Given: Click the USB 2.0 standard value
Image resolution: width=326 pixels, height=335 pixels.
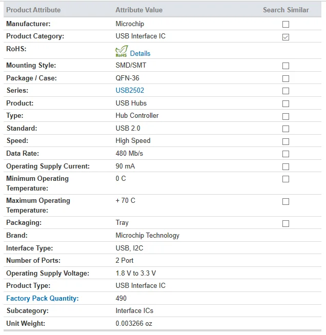Looking at the screenshot, I should pos(128,128).
